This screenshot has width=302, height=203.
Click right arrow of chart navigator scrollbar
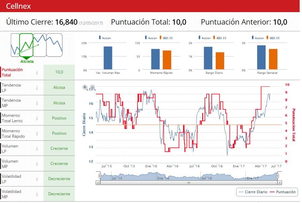[280, 182]
